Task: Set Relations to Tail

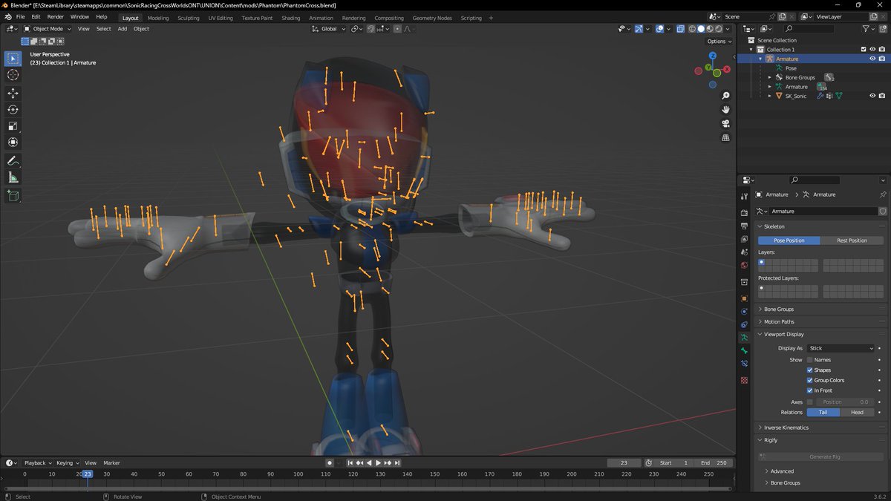Action: click(x=823, y=412)
